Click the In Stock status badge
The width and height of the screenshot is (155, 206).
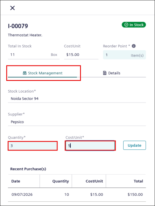tap(134, 25)
